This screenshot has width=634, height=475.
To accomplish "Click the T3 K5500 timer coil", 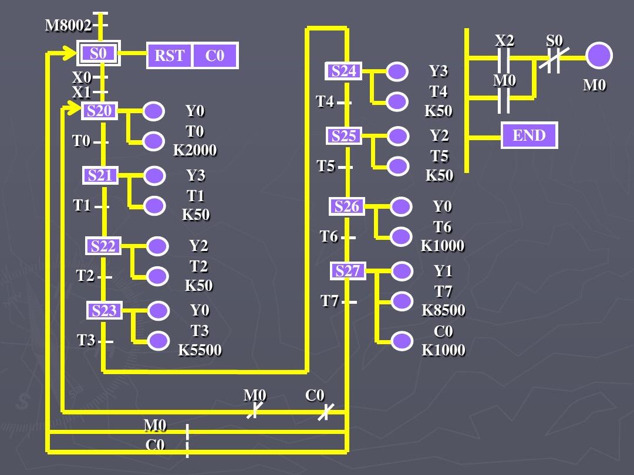I will click(x=158, y=341).
